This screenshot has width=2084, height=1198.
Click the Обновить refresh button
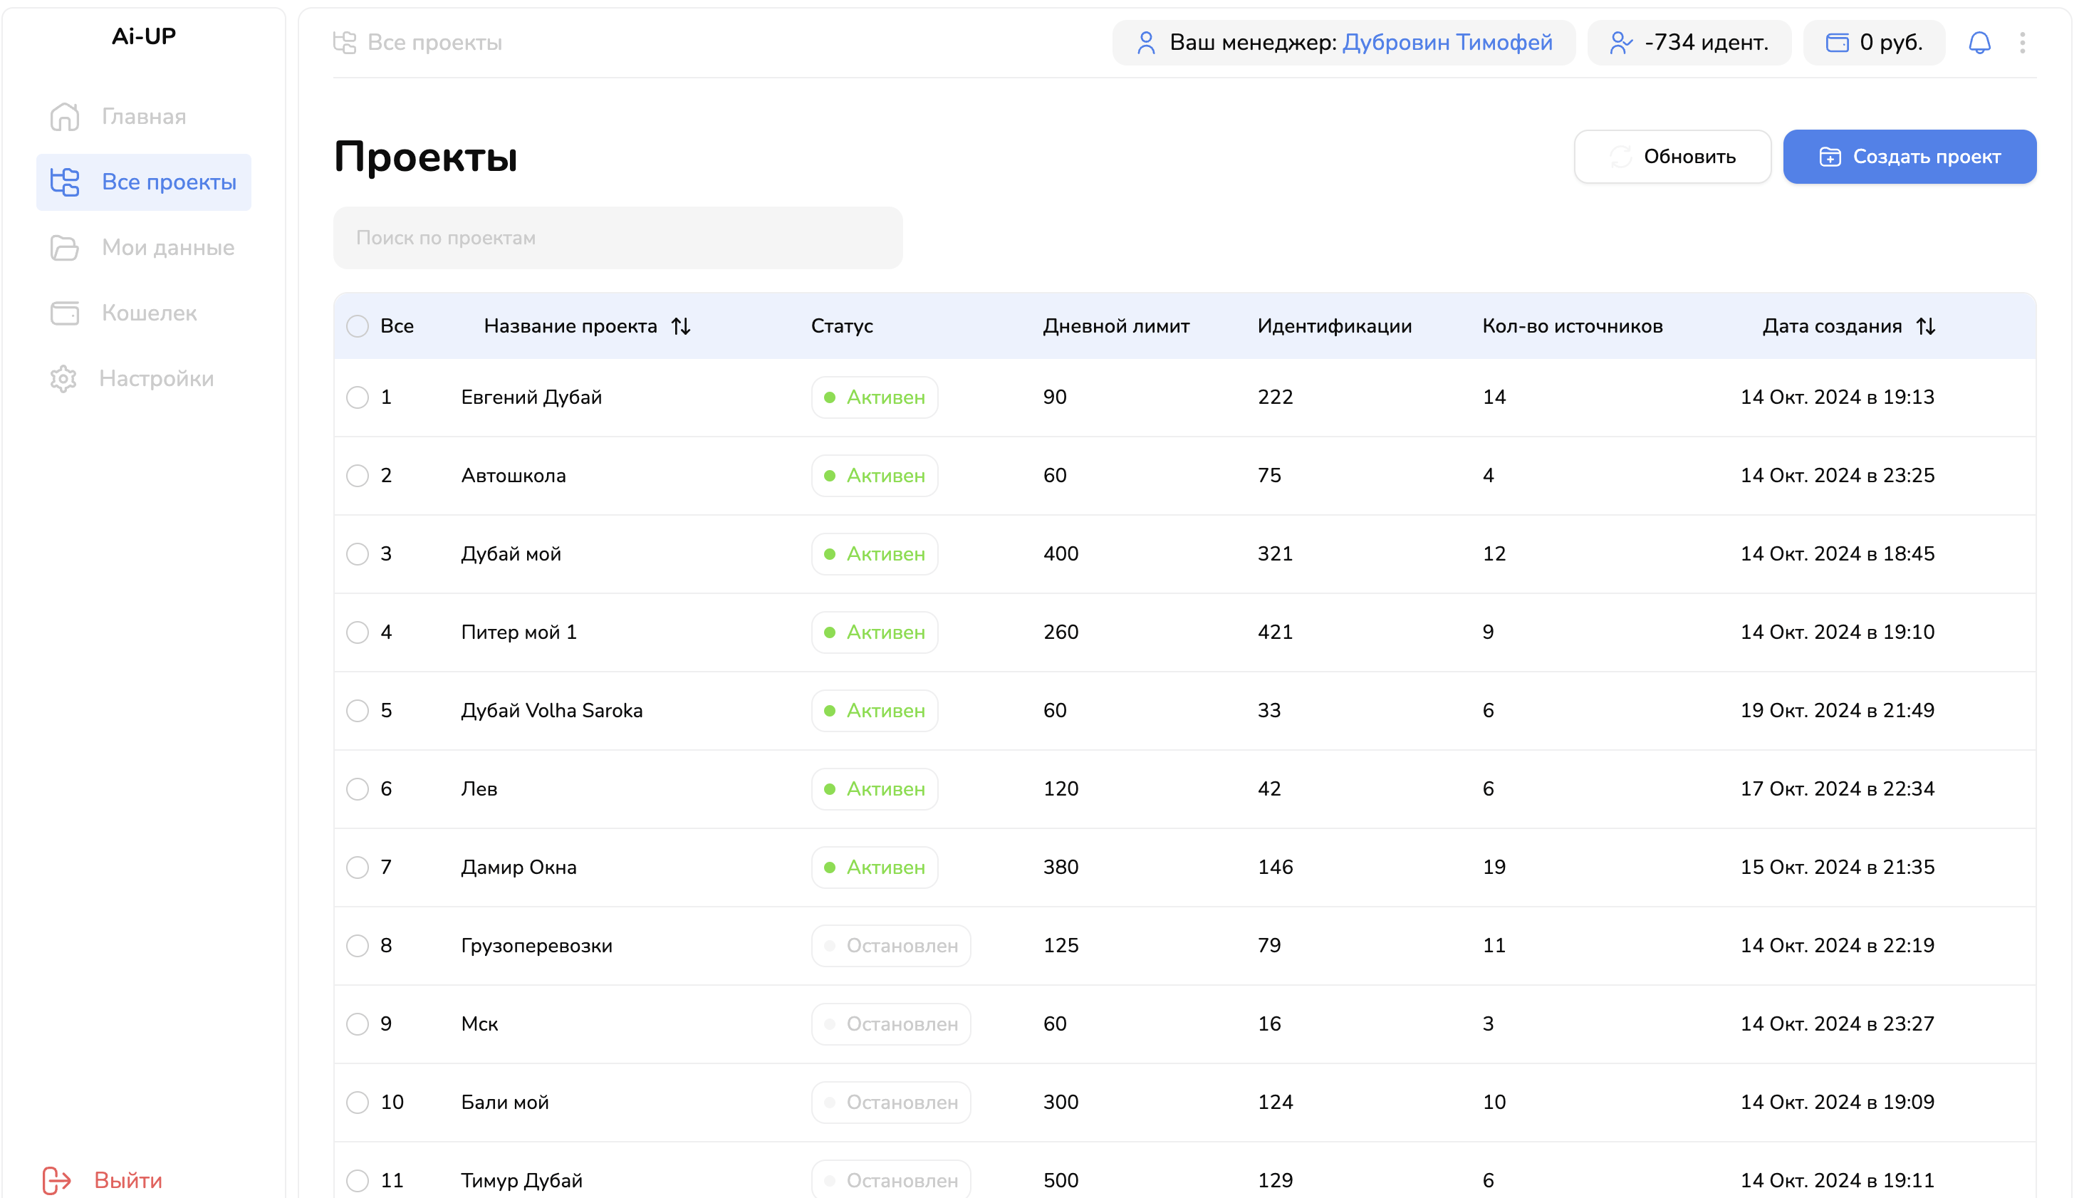tap(1672, 156)
